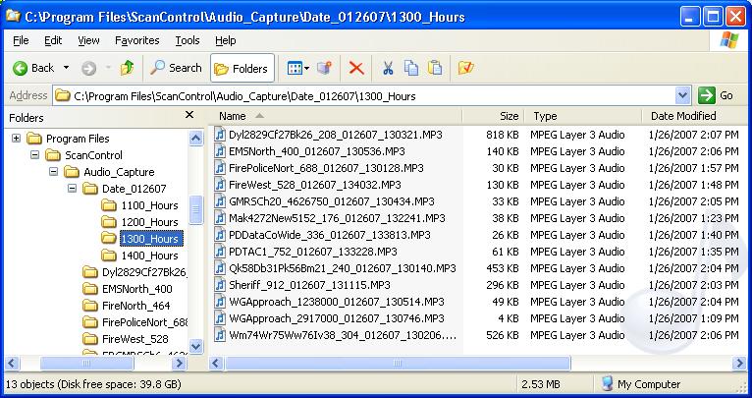The width and height of the screenshot is (752, 398).
Task: Open the File menu
Action: 21,41
